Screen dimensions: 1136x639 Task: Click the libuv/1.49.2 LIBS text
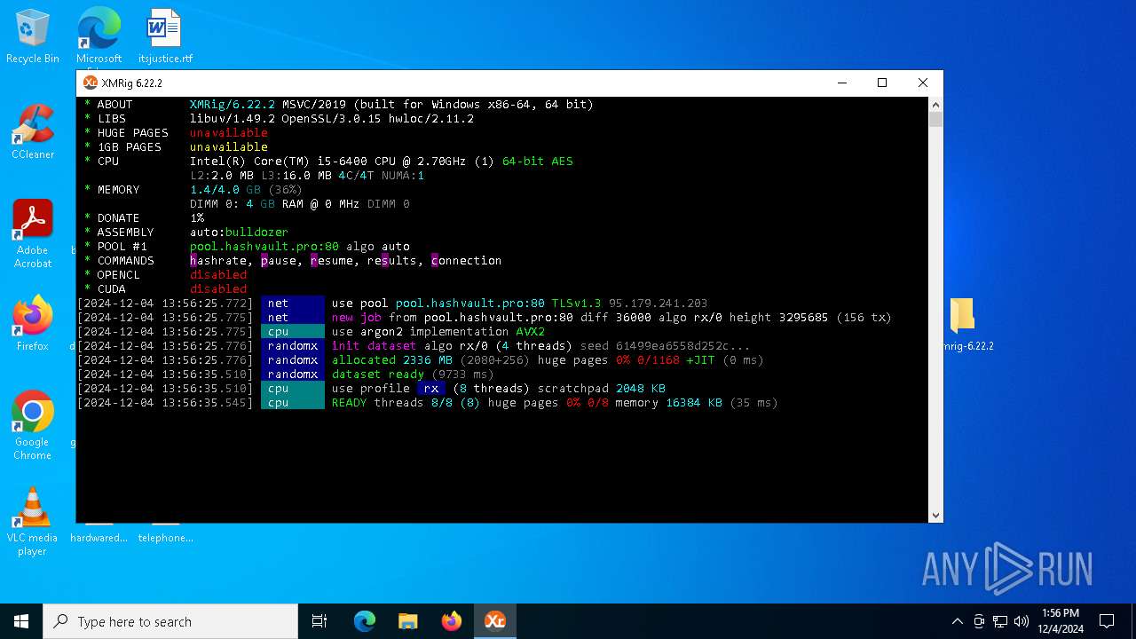coord(233,119)
